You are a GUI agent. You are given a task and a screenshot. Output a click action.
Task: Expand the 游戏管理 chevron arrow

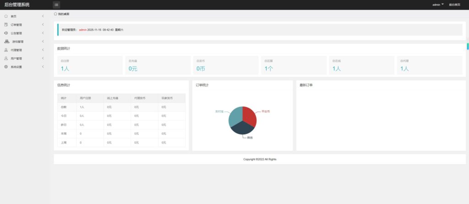coord(43,42)
